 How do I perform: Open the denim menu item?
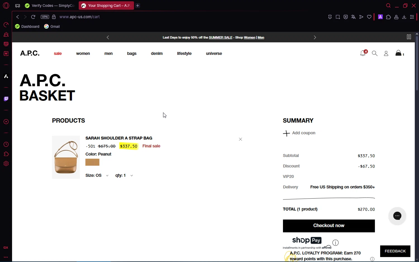point(157,53)
